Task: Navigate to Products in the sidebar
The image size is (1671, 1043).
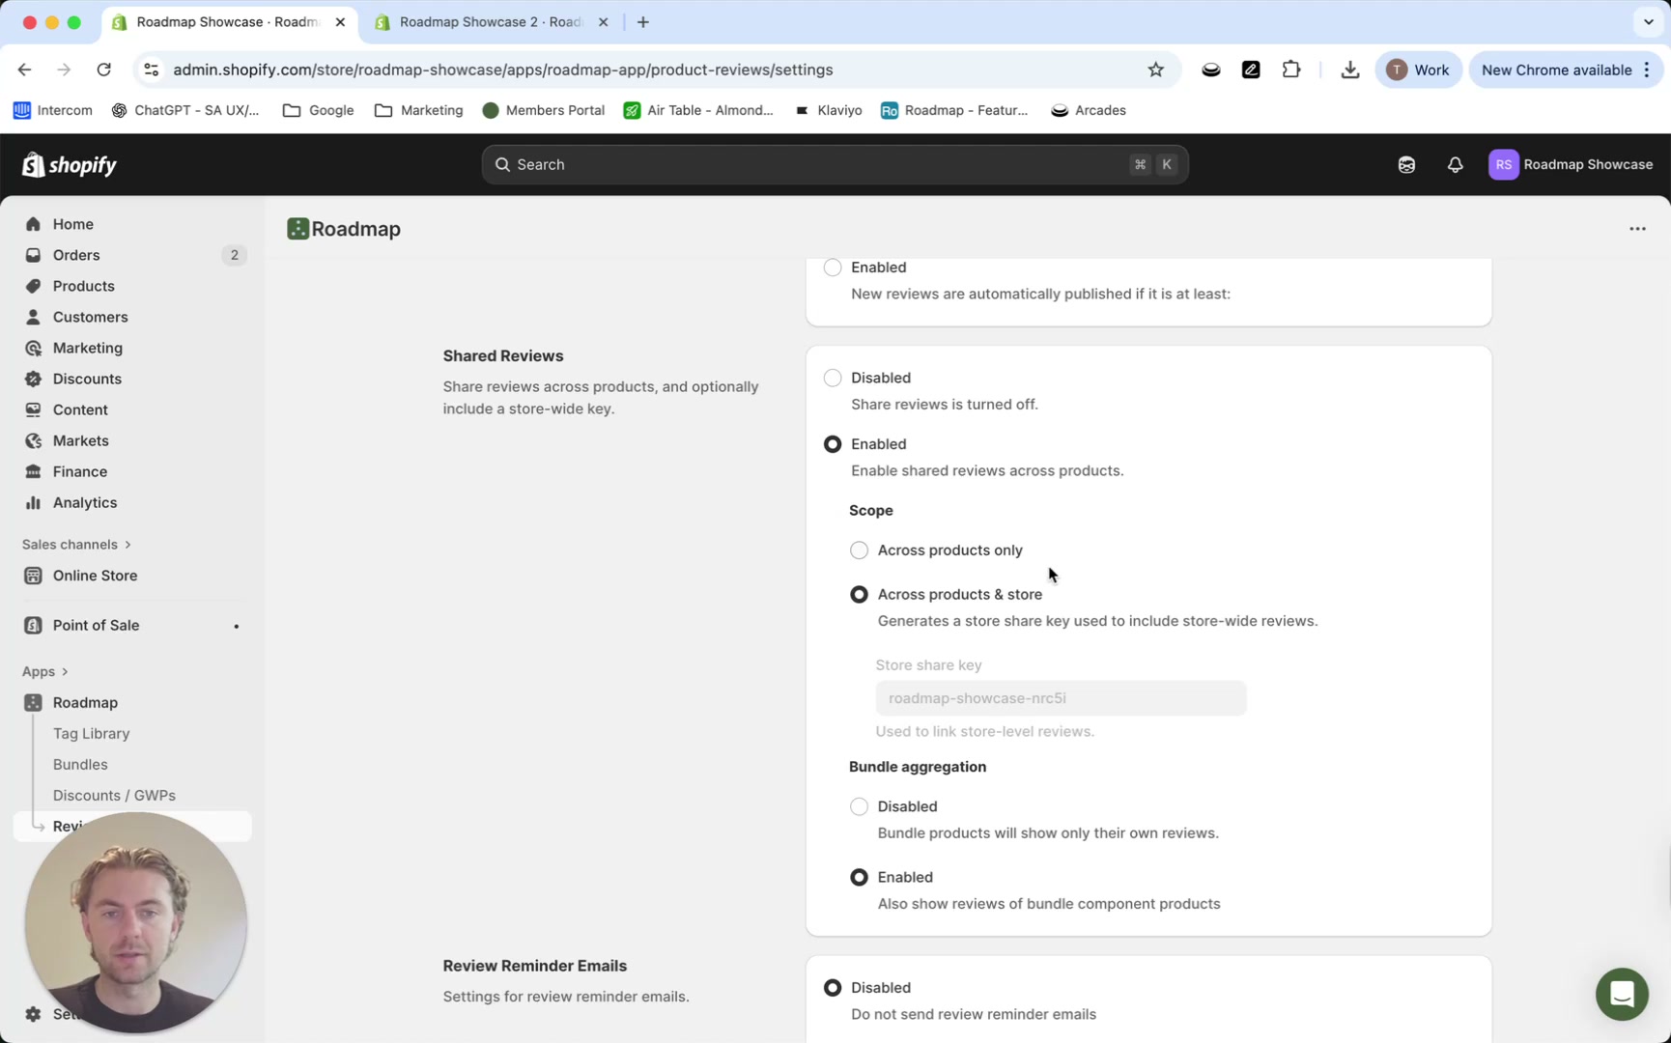Action: 82,286
